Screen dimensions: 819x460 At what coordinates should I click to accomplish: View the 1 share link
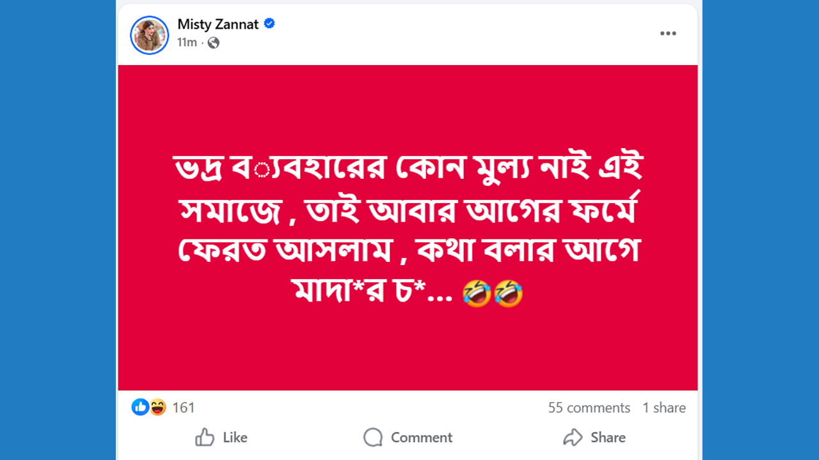(x=664, y=408)
